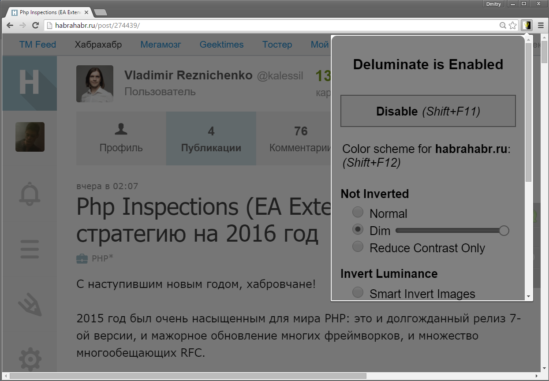This screenshot has width=549, height=381.
Task: Switch to the Комментарии tab
Action: point(301,138)
